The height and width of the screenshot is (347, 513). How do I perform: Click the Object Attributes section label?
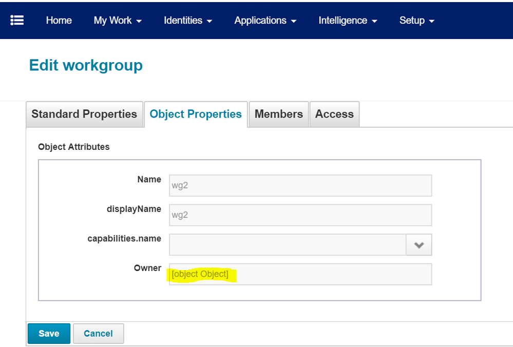point(74,147)
